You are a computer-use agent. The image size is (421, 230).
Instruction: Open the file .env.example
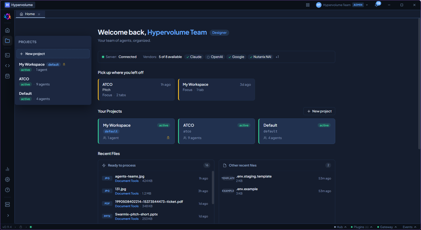pos(247,189)
